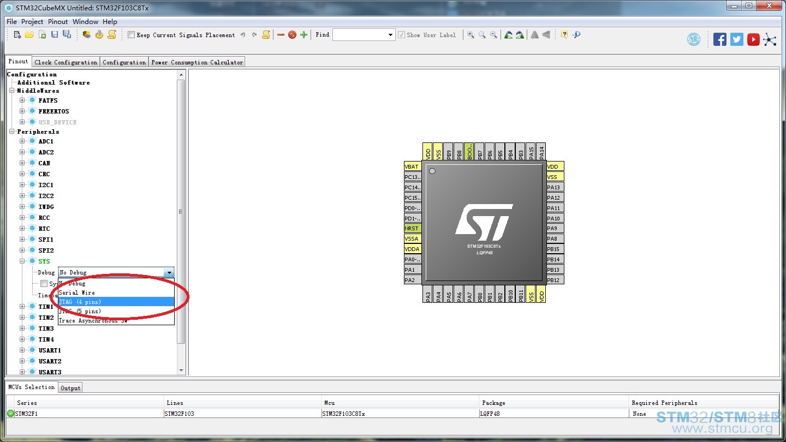
Task: Expand the FREERTOS middleware node
Action: point(22,111)
